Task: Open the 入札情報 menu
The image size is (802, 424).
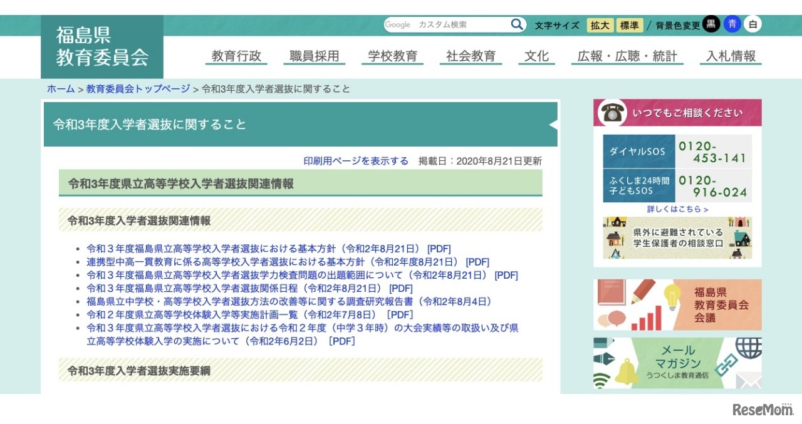Action: coord(731,56)
